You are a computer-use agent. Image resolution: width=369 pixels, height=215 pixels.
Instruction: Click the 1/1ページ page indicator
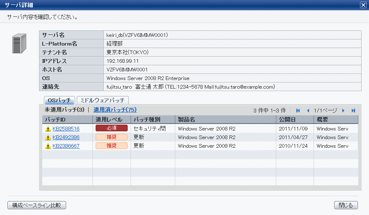tap(325, 110)
